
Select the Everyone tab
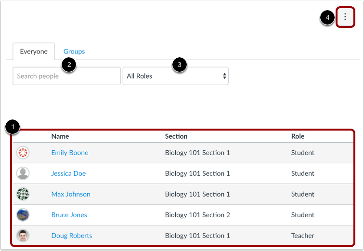pos(34,52)
